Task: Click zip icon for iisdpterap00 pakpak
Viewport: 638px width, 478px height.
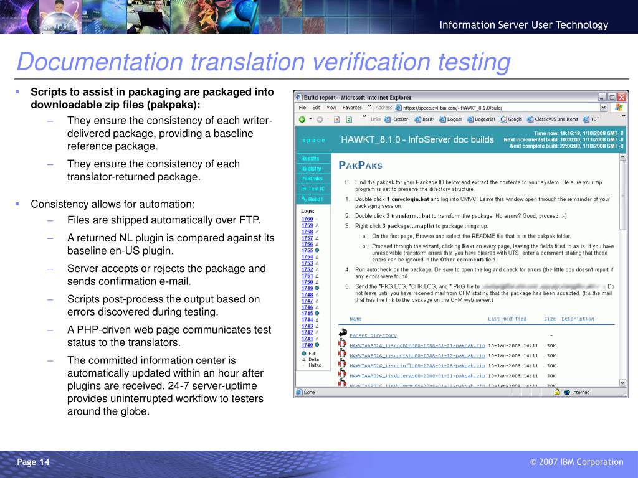Action: click(x=342, y=373)
